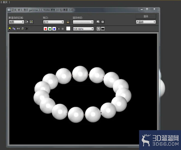Clone the rendered frame window
Image resolution: width=181 pixels, height=150 pixels.
[x=18, y=29]
